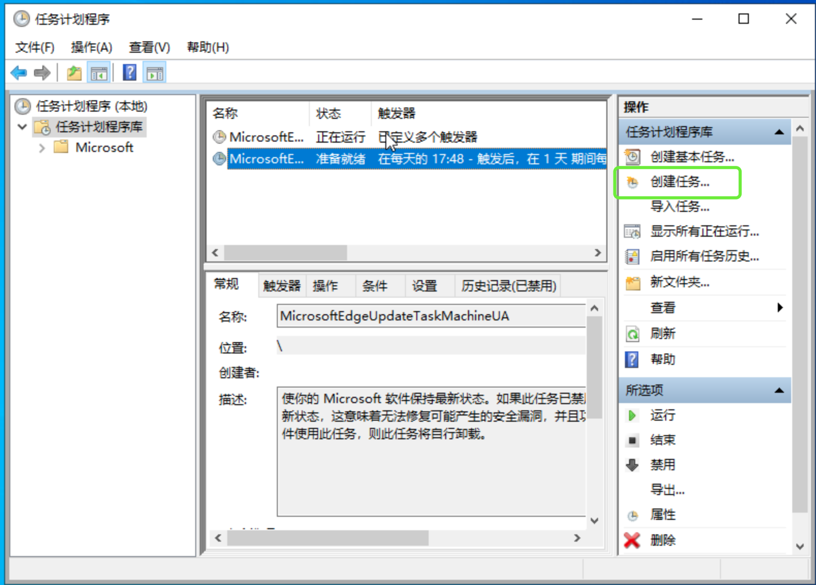Click the left arrow of the task list scrollbar

click(x=215, y=253)
